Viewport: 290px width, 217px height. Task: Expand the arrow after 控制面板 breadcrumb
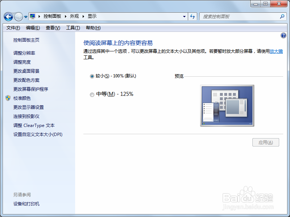coord(66,16)
